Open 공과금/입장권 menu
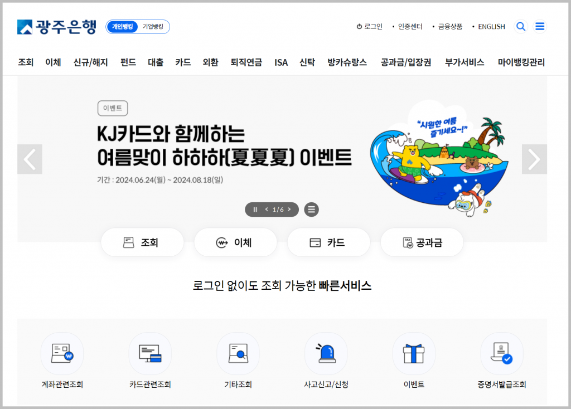 pos(406,62)
